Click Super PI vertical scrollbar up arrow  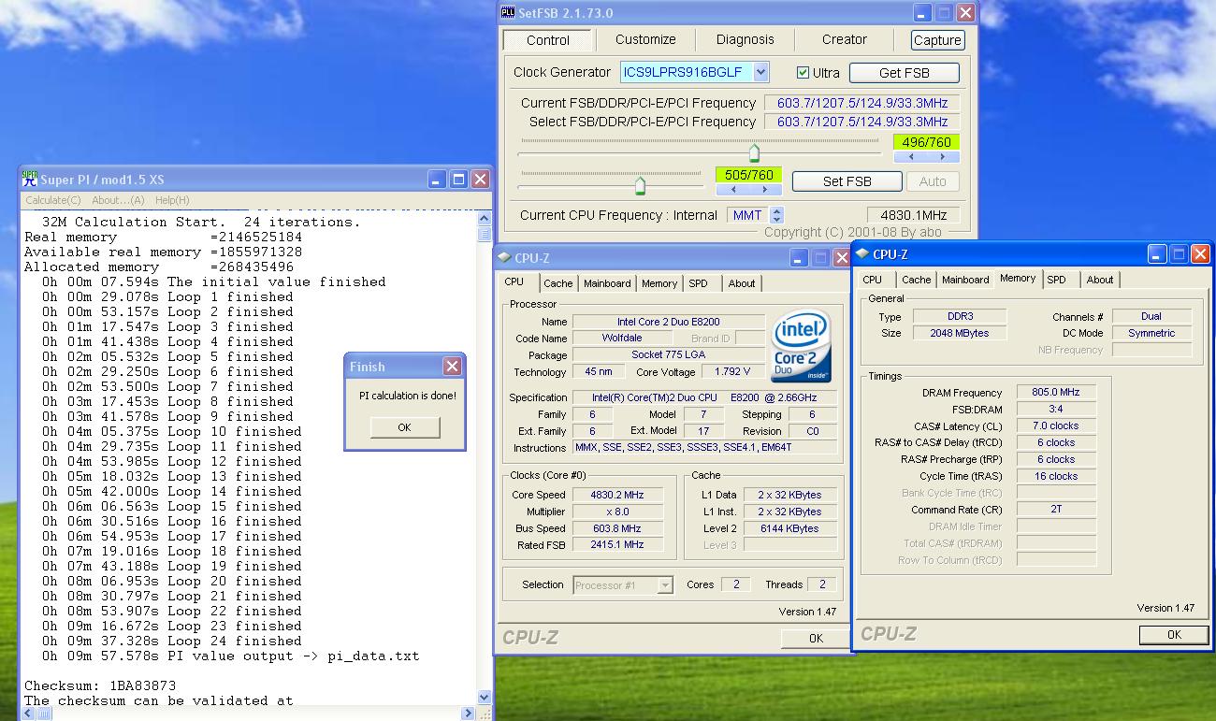485,219
